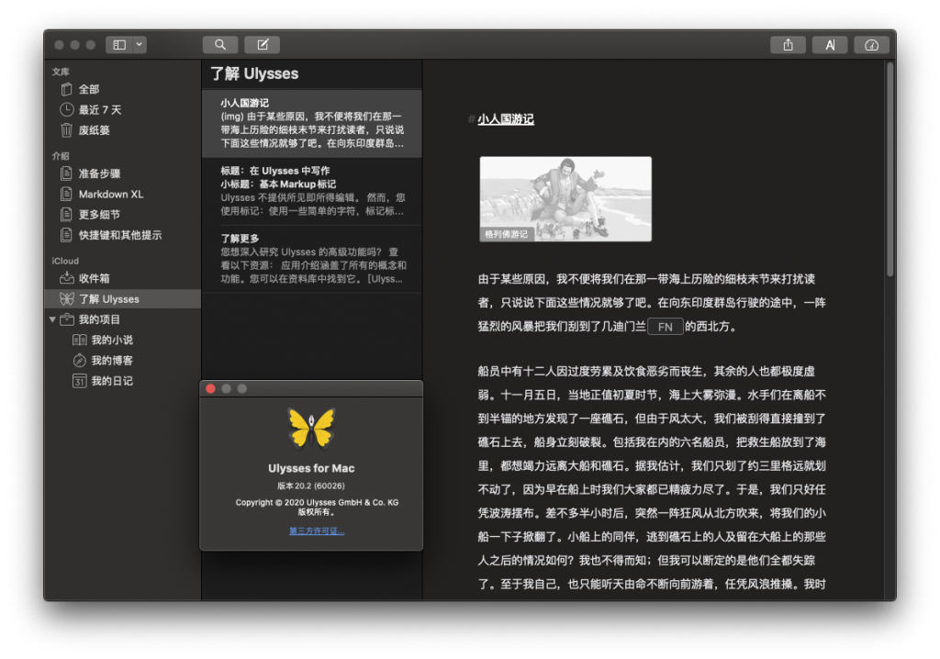This screenshot has width=940, height=659.
Task: Open the sidebar layout dropdown arrow
Action: click(140, 45)
